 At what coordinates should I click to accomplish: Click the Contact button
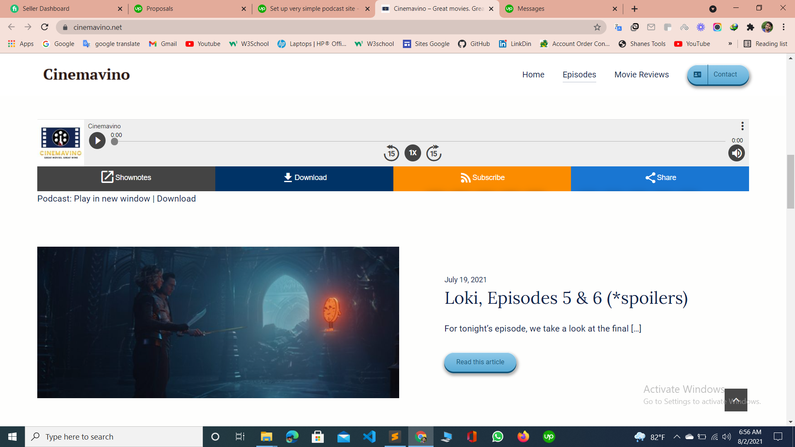(x=718, y=75)
